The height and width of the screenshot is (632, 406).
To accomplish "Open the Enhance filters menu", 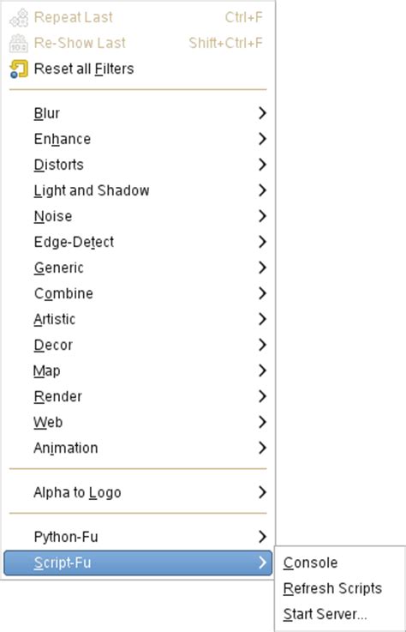I will click(138, 139).
